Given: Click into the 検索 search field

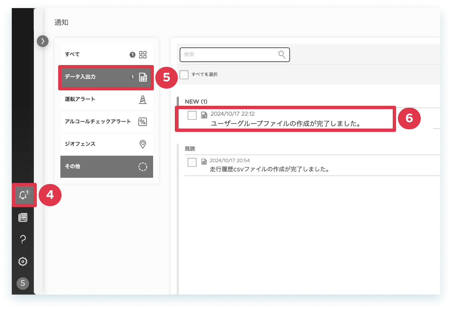Looking at the screenshot, I should pyautogui.click(x=234, y=55).
